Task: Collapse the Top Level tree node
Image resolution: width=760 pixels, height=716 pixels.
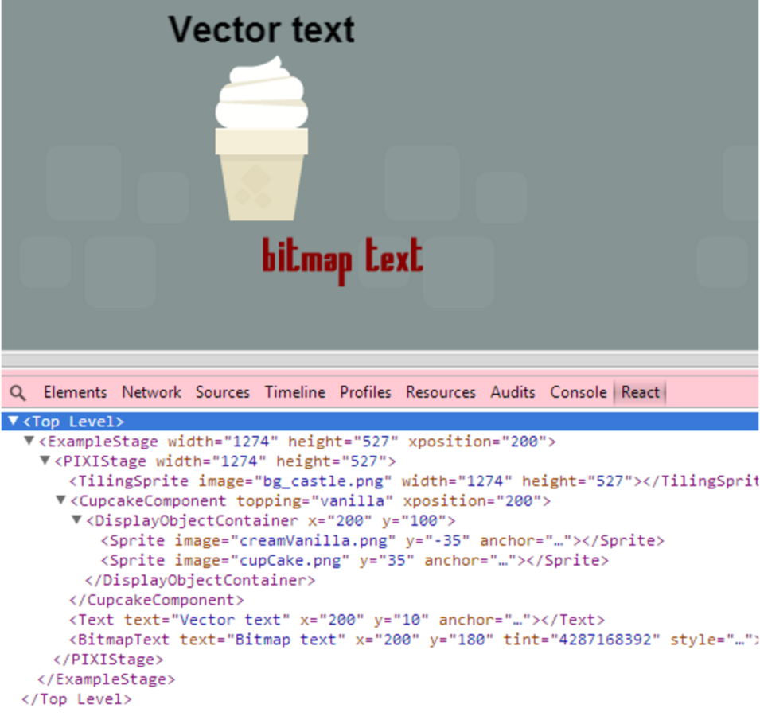Action: pos(14,421)
